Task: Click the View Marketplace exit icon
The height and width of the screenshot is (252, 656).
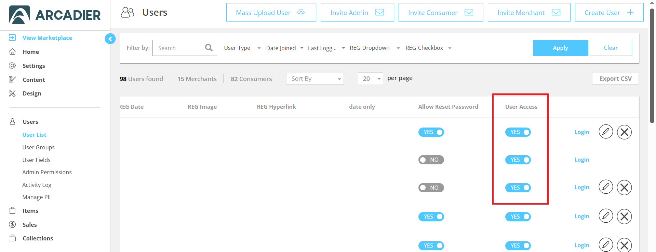Action: click(x=12, y=38)
